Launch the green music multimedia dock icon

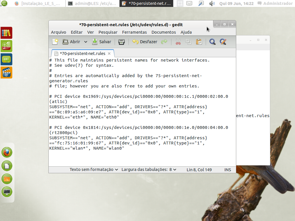pos(6,46)
